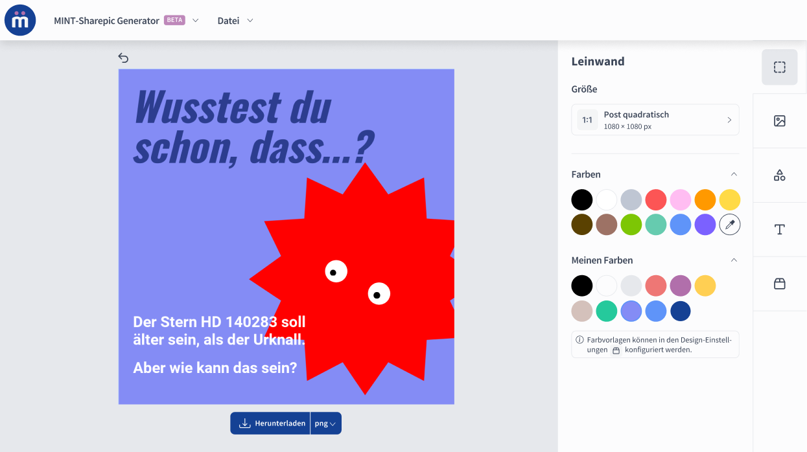The image size is (807, 452).
Task: Select dark brown in Farben palette
Action: coord(582,225)
